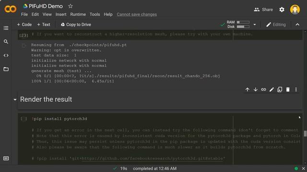Viewport: 307px width, 172px height.
Task: Open the search panel magnifier icon
Action: point(6,42)
